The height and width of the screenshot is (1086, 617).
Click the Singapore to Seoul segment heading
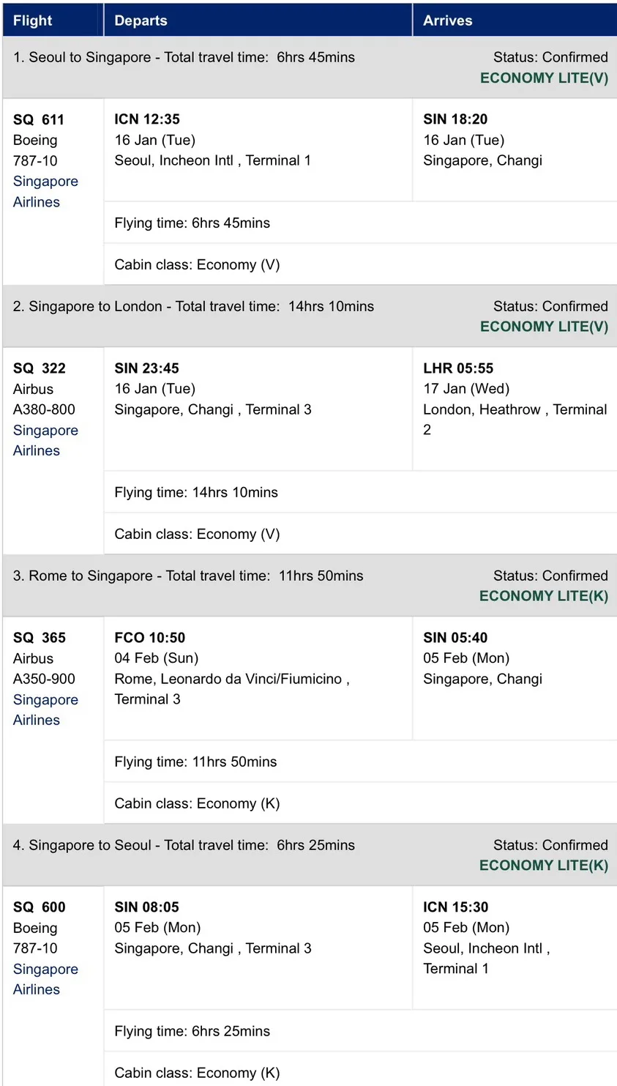tap(184, 845)
